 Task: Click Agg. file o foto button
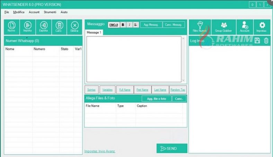coord(157,99)
